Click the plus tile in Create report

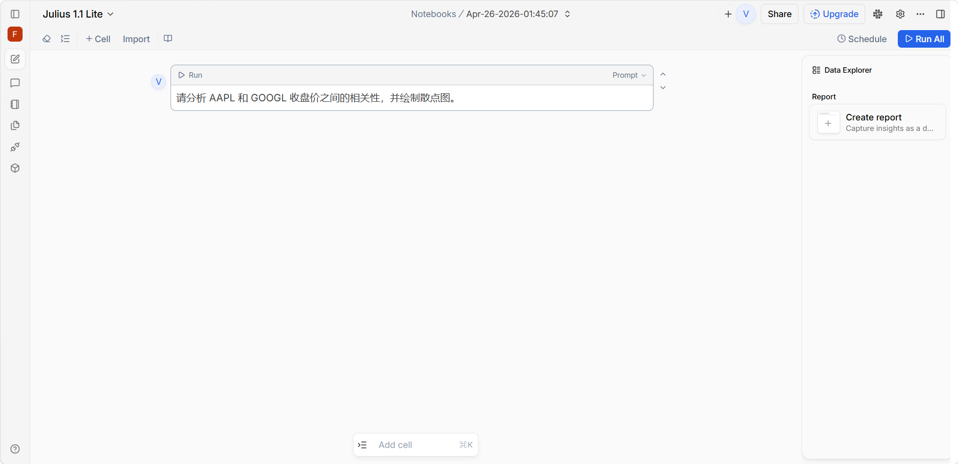coord(828,123)
